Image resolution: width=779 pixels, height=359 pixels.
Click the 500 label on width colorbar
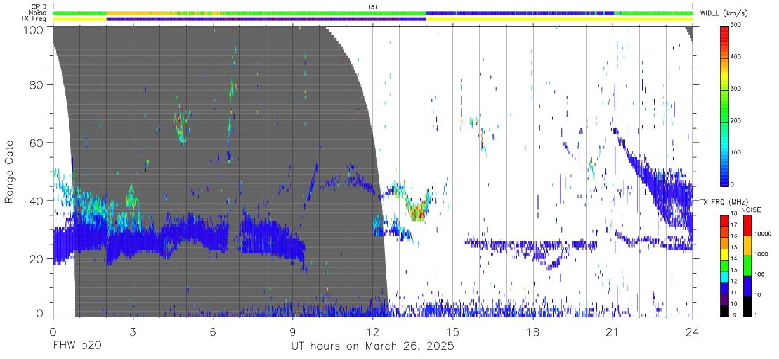click(x=735, y=25)
